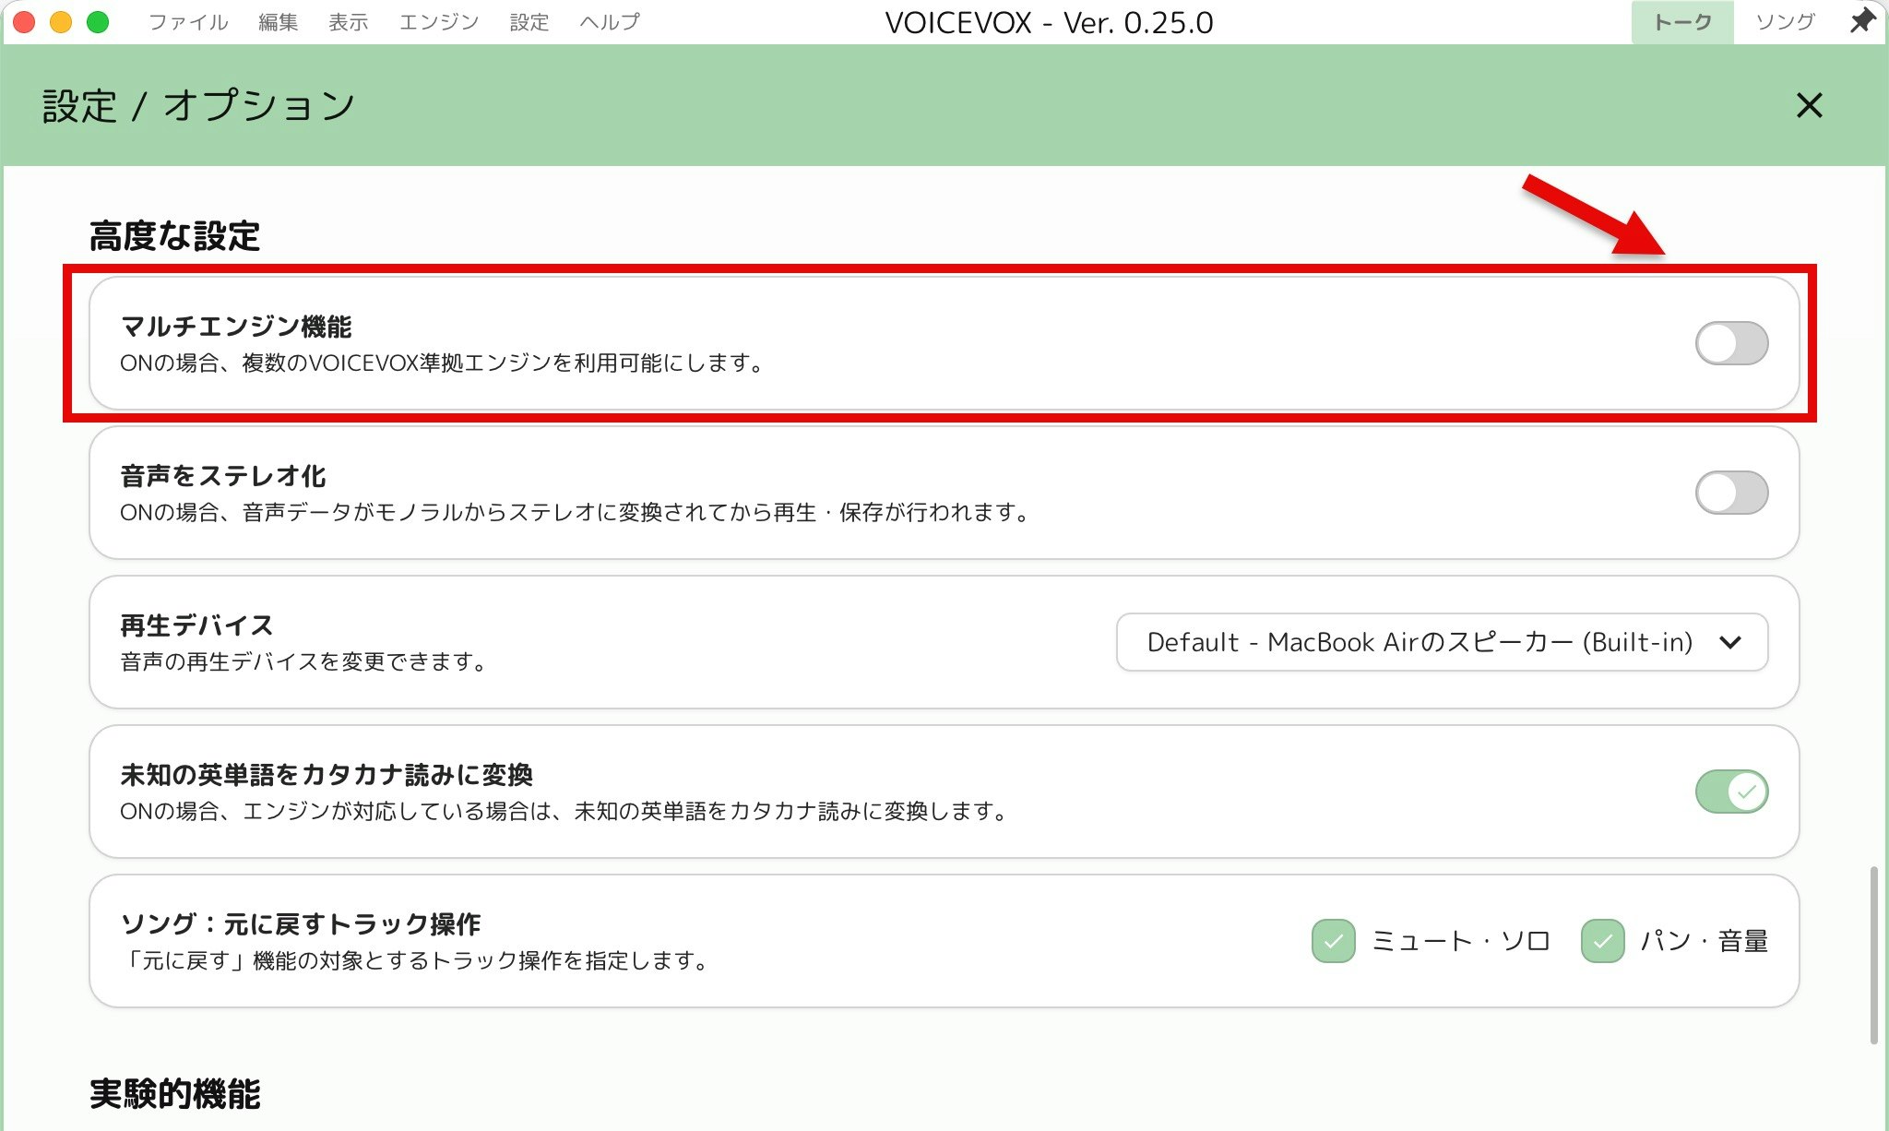Close the settings panel with the X icon

[x=1809, y=105]
